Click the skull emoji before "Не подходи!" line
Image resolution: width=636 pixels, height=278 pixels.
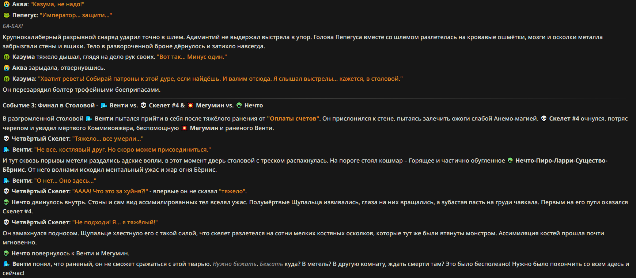tap(6, 222)
